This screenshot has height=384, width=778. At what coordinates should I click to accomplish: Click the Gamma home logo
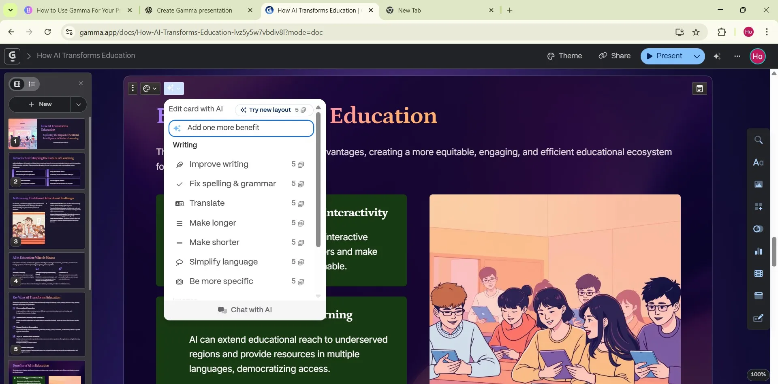[x=12, y=56]
